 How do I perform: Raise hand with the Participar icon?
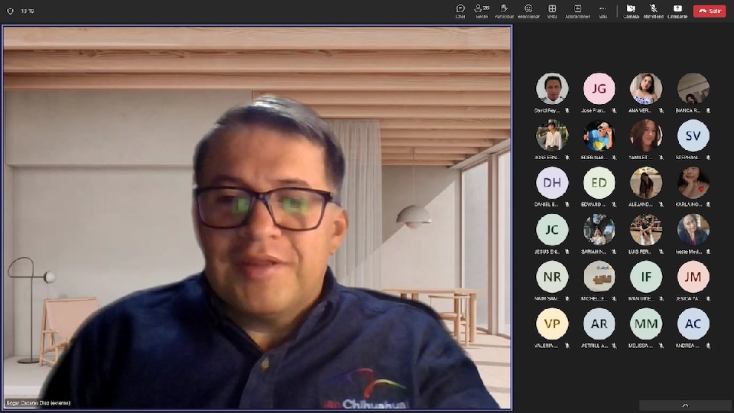(x=504, y=11)
